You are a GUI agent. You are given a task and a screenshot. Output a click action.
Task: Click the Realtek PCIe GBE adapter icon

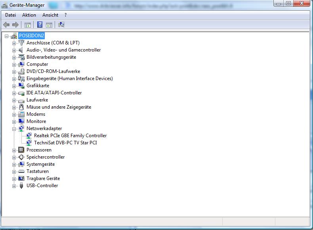pos(29,136)
